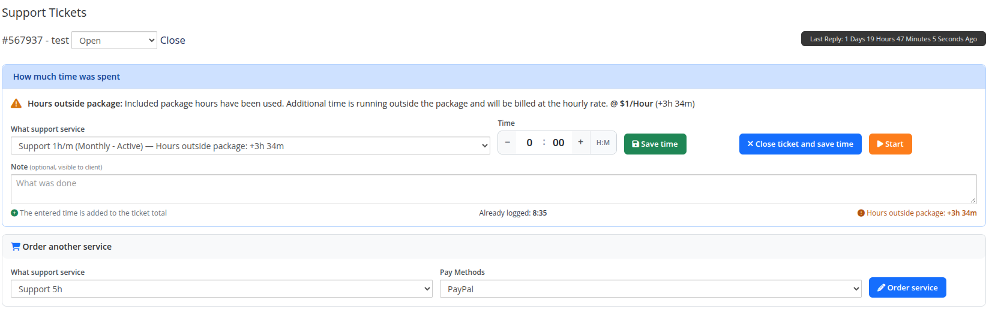
Task: Click Close ticket and save time button
Action: 801,144
